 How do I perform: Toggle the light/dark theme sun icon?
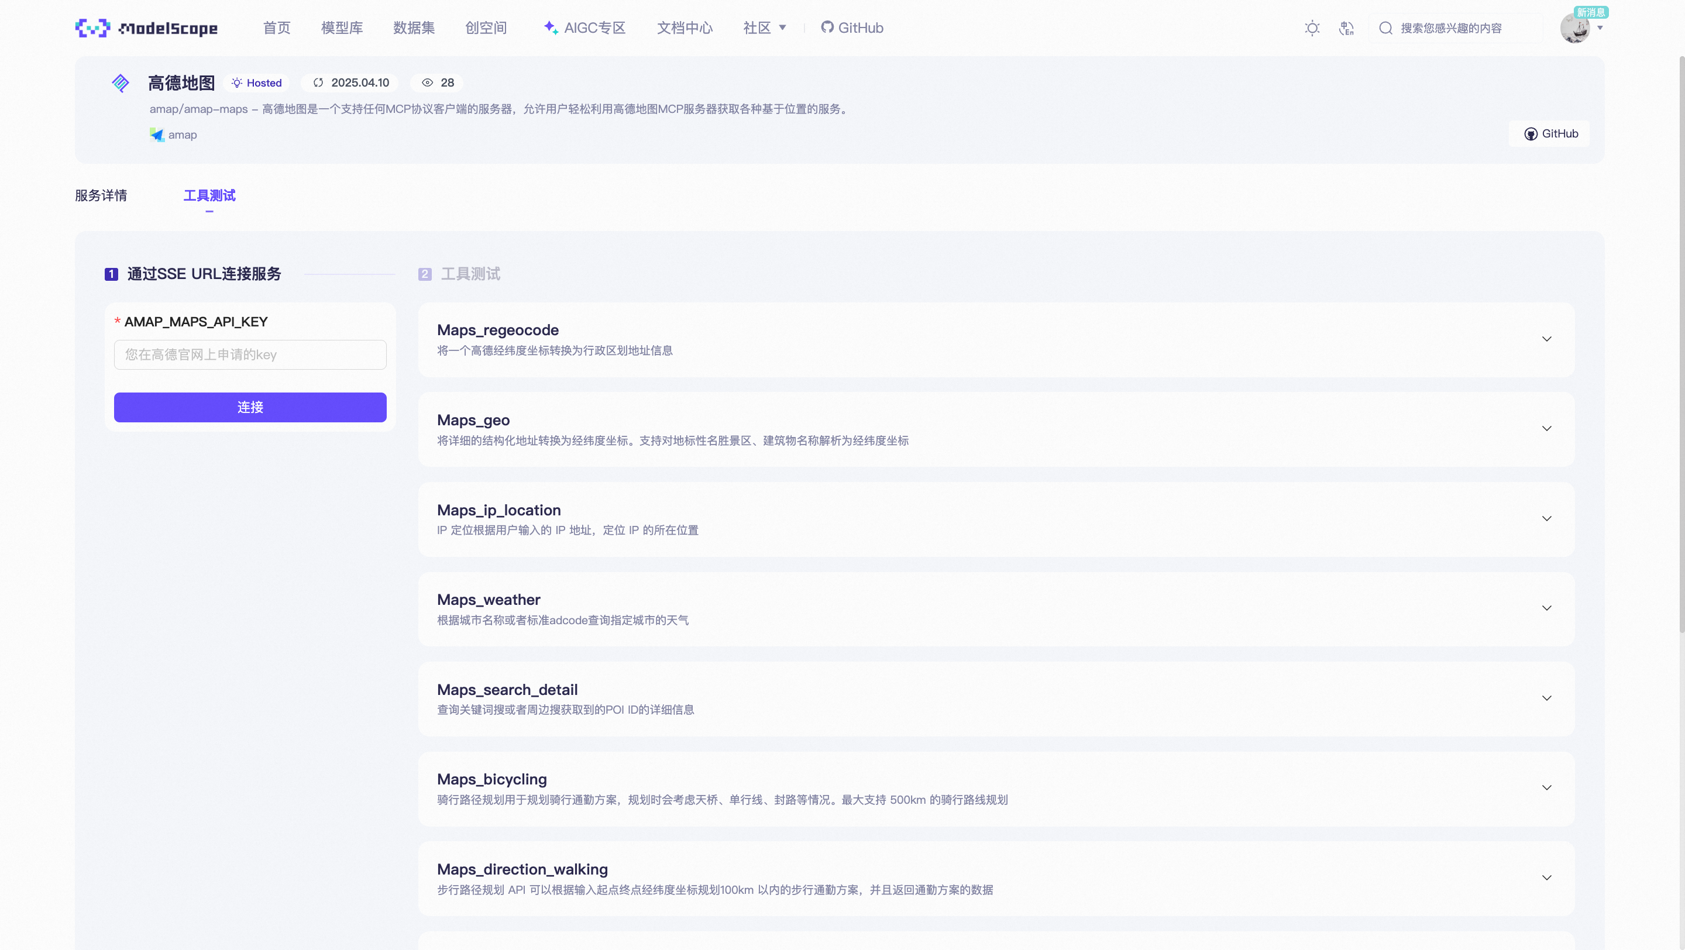pos(1312,28)
